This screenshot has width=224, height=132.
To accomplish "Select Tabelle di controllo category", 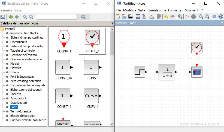I will tap(22, 51).
